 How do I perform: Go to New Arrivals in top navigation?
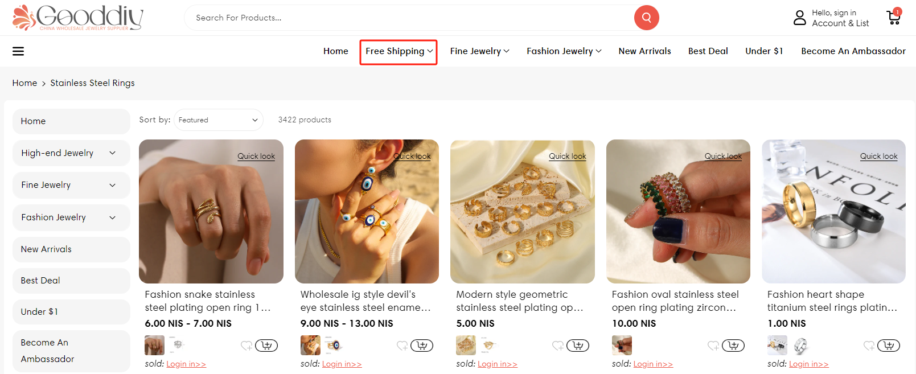(644, 51)
